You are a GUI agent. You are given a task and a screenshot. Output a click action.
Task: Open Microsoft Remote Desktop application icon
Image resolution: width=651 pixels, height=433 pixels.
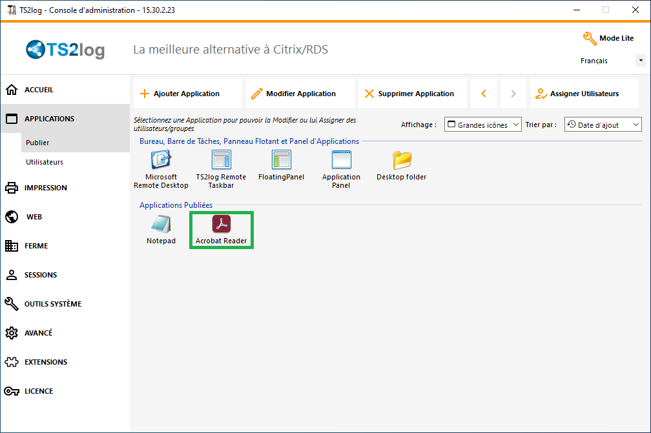pos(161,159)
